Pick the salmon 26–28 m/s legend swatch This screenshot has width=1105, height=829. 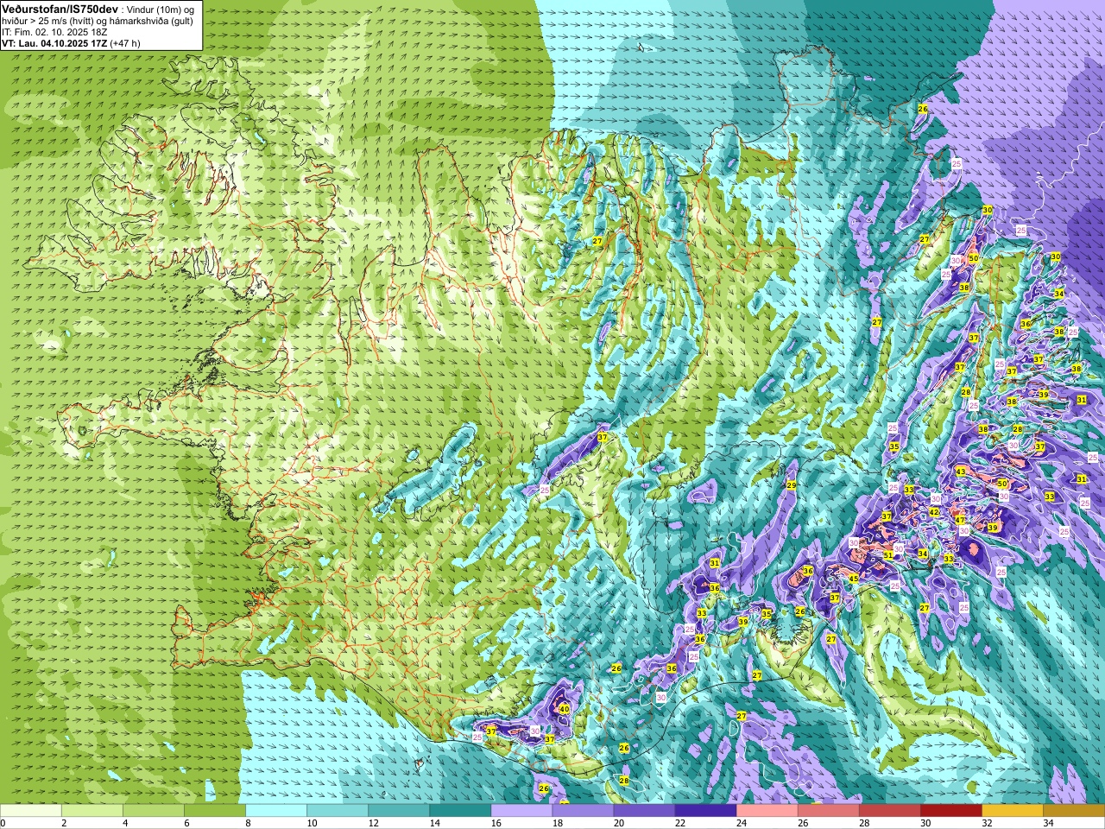point(828,811)
